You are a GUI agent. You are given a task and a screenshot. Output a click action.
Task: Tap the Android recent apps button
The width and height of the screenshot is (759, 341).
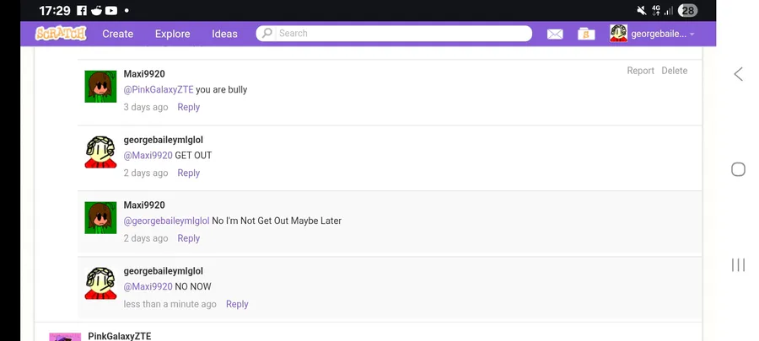click(738, 265)
